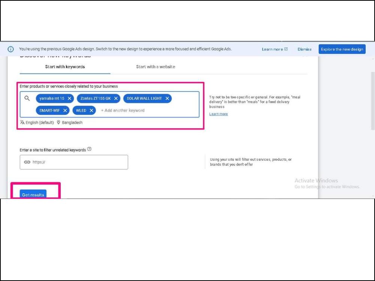Click the https:// site filter field
Image resolution: width=375 pixels, height=281 pixels.
coord(74,162)
